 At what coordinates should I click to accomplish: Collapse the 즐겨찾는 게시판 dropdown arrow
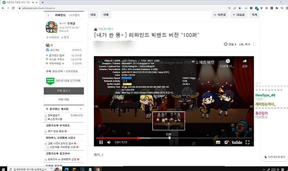[x=81, y=109]
